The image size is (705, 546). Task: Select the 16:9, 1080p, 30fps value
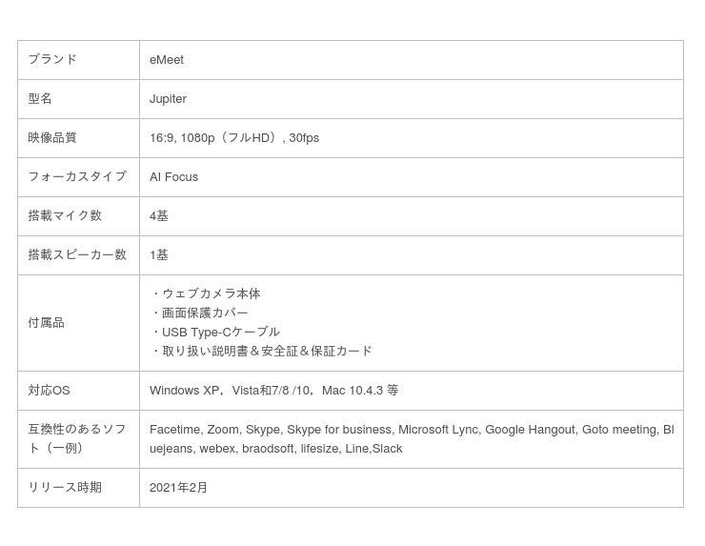[x=234, y=138]
